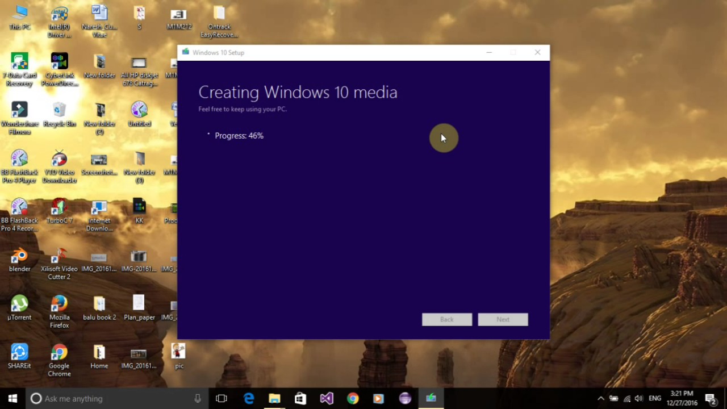Open Microsoft Edge from the taskbar
This screenshot has width=727, height=409.
tap(249, 398)
